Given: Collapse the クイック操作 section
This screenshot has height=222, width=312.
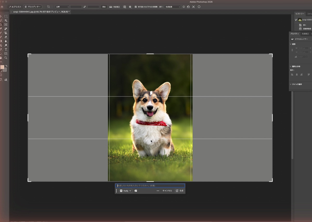Looking at the screenshot, I should [x=291, y=84].
